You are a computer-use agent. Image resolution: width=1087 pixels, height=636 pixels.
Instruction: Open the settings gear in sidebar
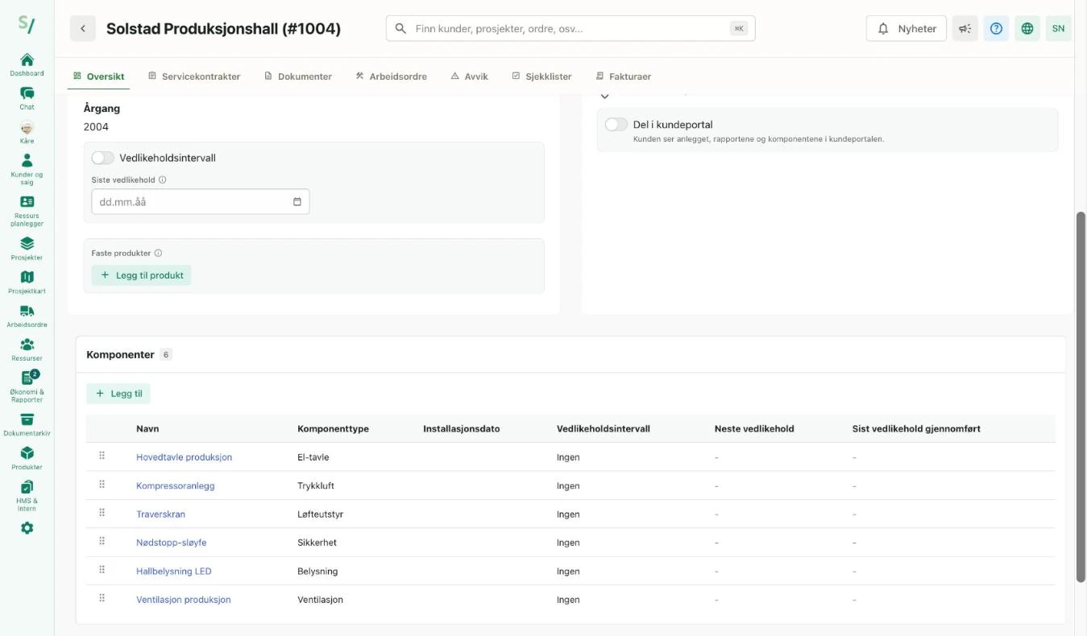point(27,528)
